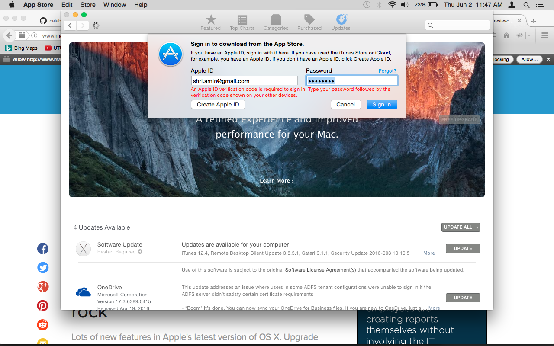
Task: Expand More for Software Update details
Action: pyautogui.click(x=429, y=253)
